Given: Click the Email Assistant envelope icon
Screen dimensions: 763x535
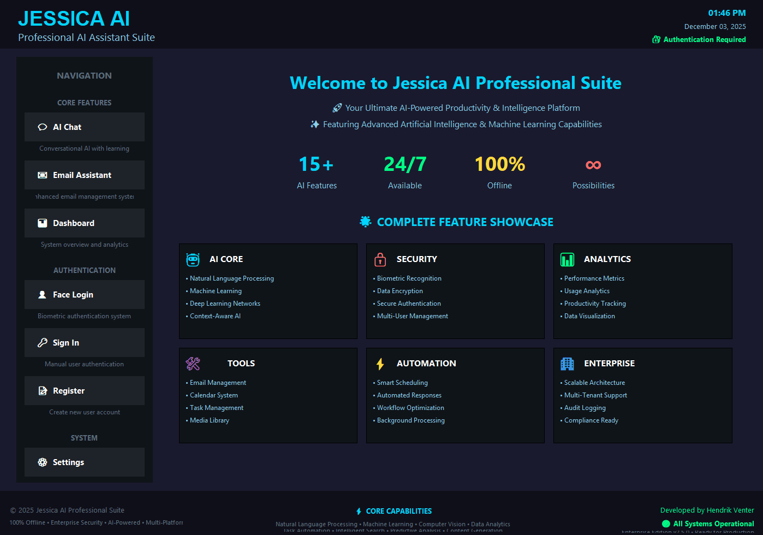Looking at the screenshot, I should [x=42, y=175].
